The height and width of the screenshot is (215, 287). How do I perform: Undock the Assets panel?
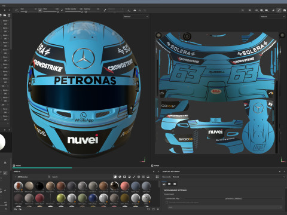[154, 171]
